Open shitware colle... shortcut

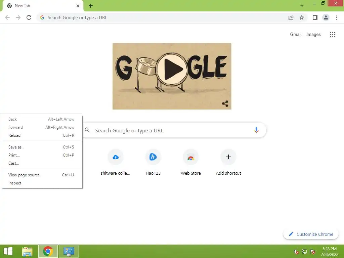pyautogui.click(x=116, y=162)
